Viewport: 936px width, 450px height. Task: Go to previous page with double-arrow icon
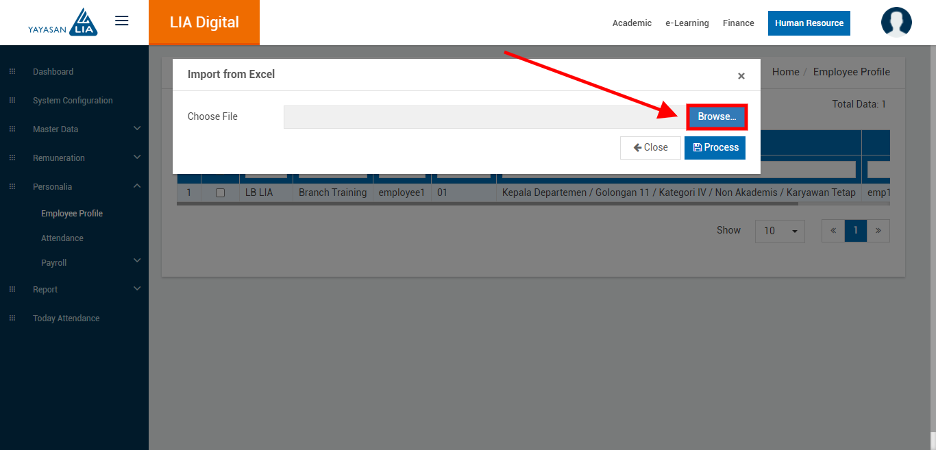tap(833, 231)
